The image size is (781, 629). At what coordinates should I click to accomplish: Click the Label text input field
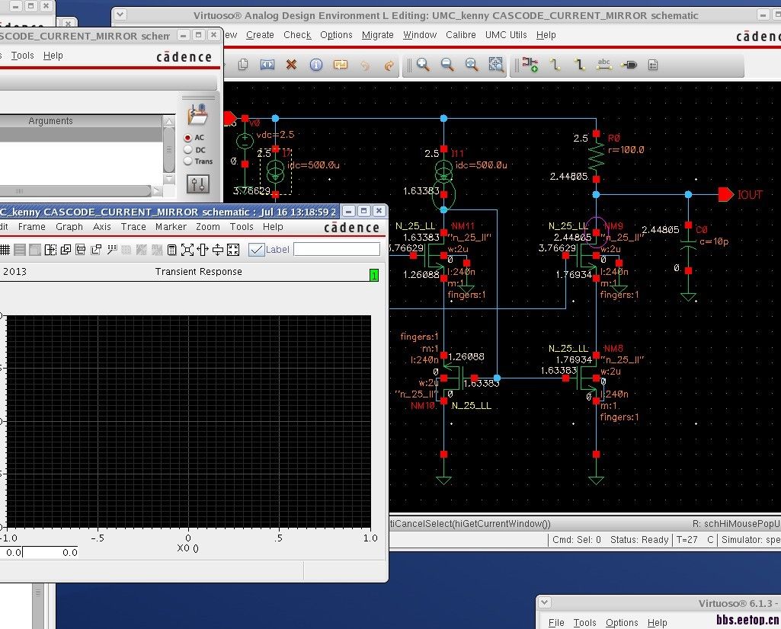pyautogui.click(x=336, y=250)
